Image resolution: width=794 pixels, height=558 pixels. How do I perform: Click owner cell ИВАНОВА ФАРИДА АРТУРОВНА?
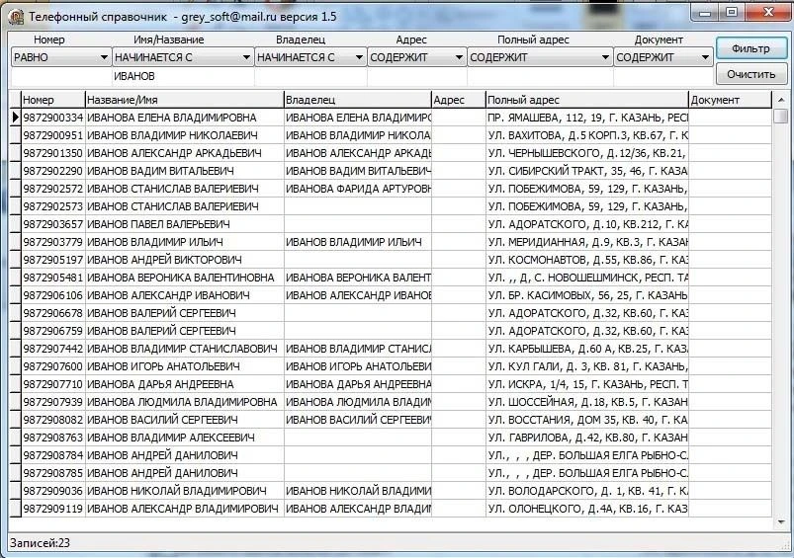click(x=358, y=189)
